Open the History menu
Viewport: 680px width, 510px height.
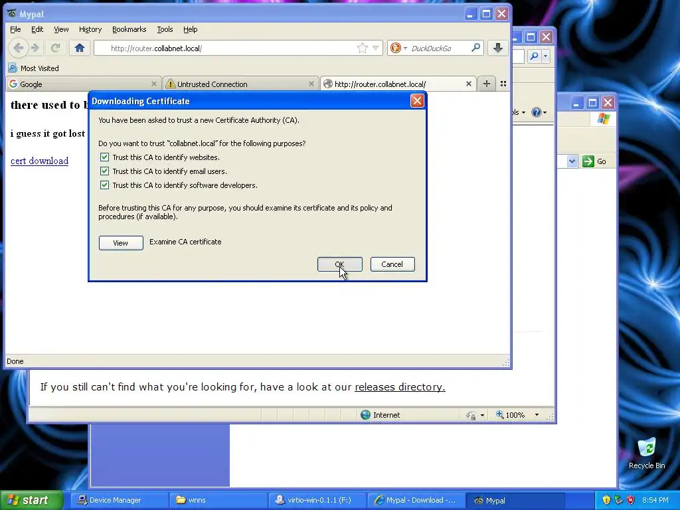tap(90, 29)
